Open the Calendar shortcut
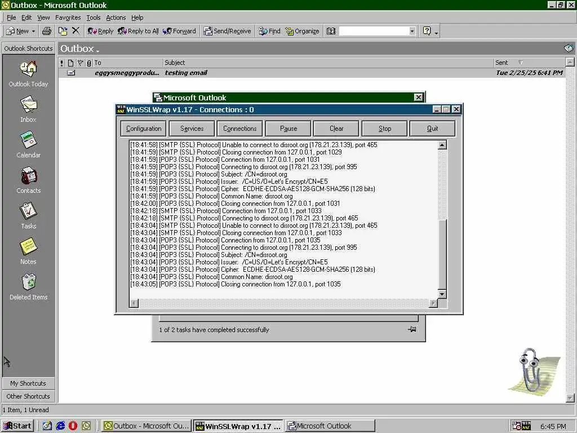577x433 pixels. pyautogui.click(x=28, y=145)
